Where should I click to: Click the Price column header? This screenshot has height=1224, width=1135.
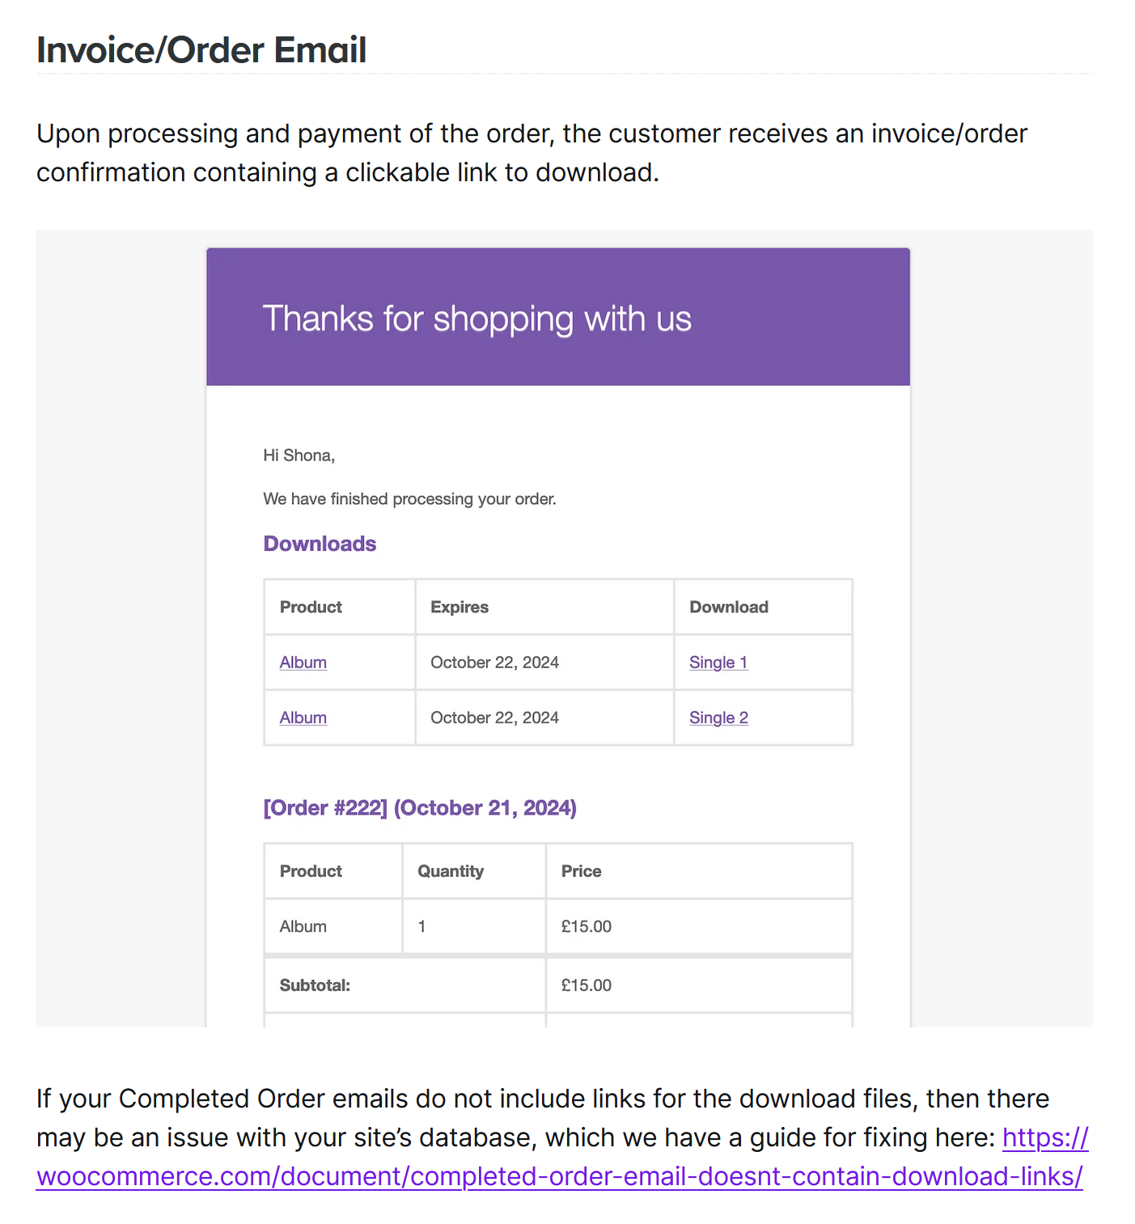[582, 871]
